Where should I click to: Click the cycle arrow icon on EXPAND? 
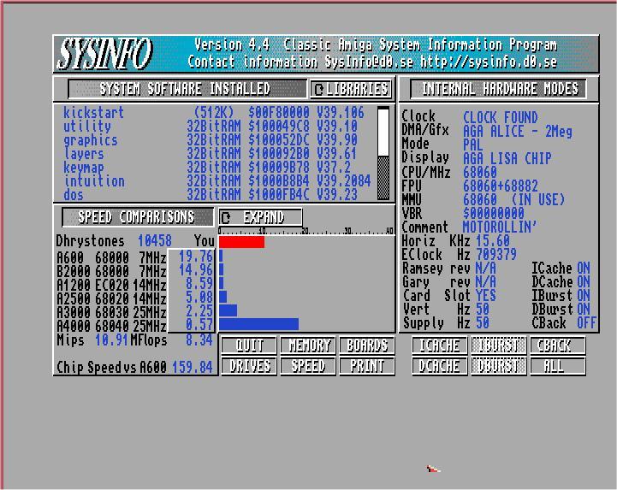(x=226, y=217)
